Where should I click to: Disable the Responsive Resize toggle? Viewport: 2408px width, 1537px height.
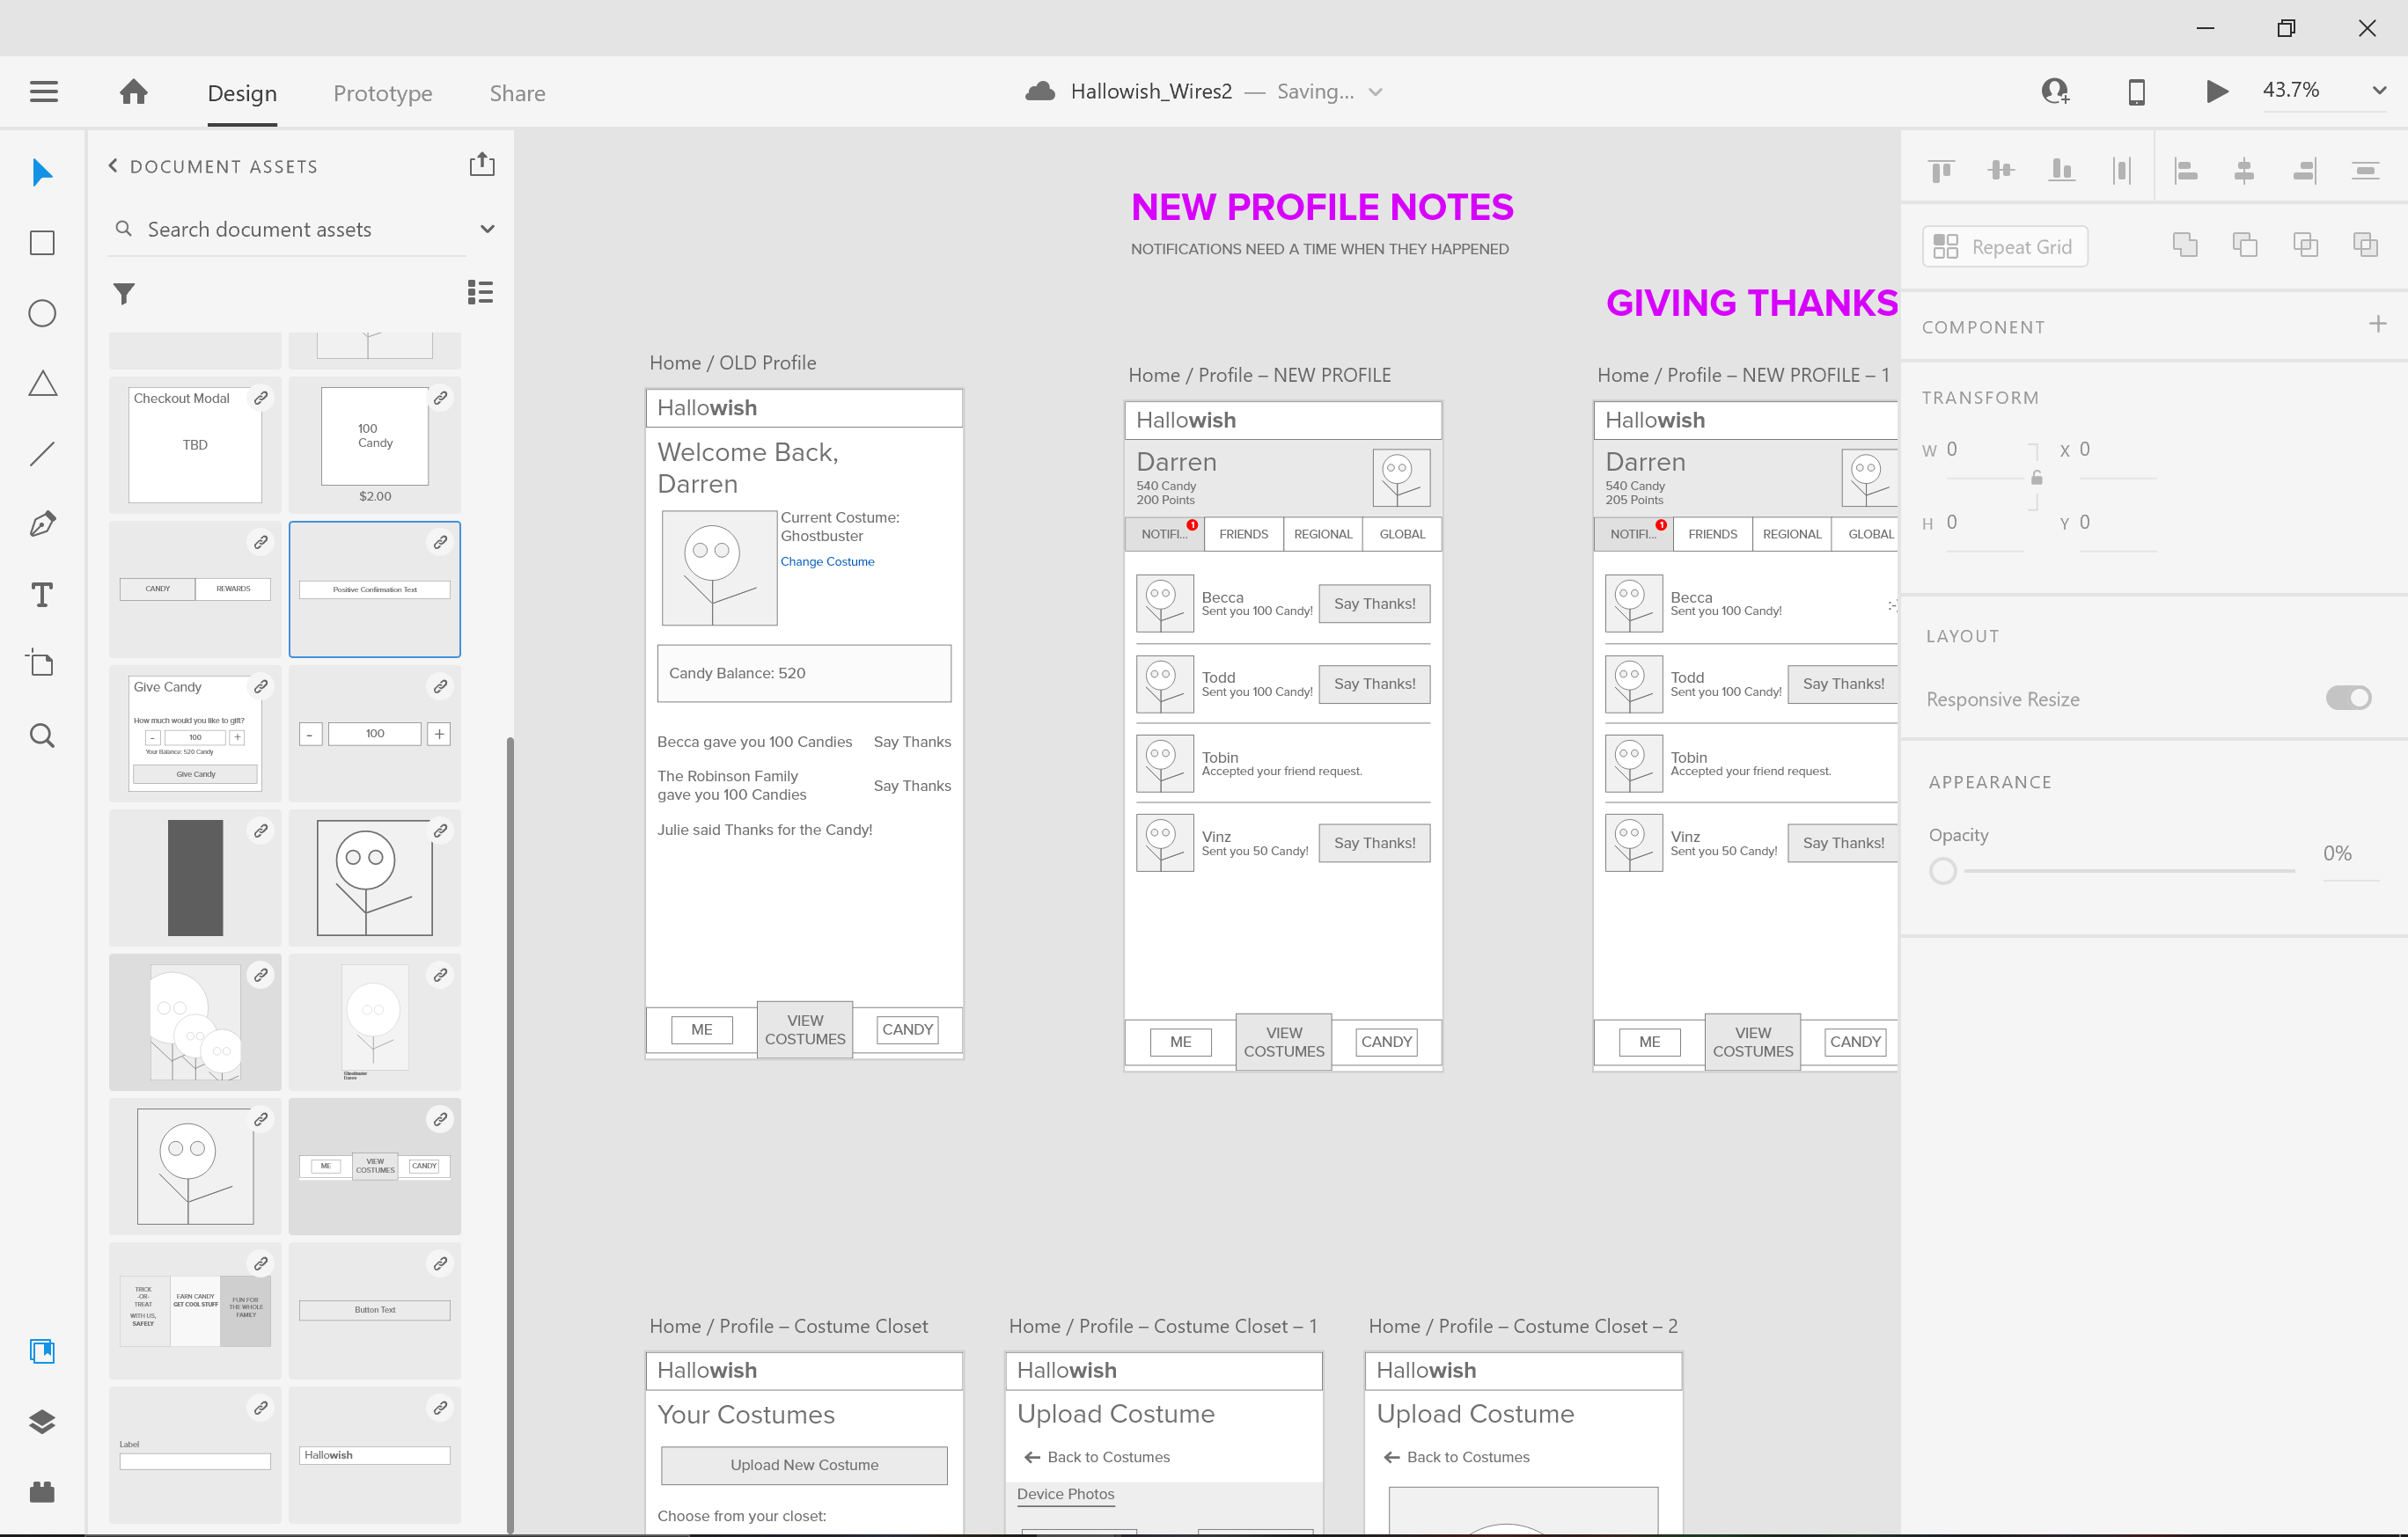click(2351, 698)
